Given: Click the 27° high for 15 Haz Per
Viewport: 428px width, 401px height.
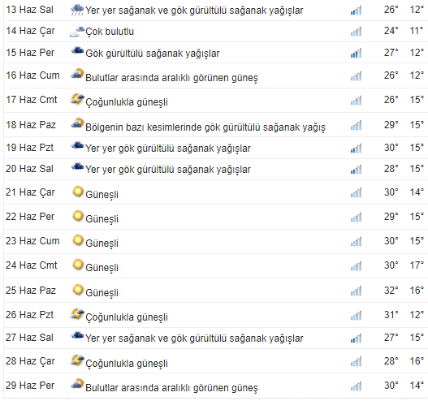Looking at the screenshot, I should coord(391,53).
